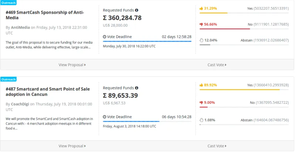This screenshot has width=296, height=152.
Task: Click the No vote count 1367095.5482722
Action: point(272,103)
